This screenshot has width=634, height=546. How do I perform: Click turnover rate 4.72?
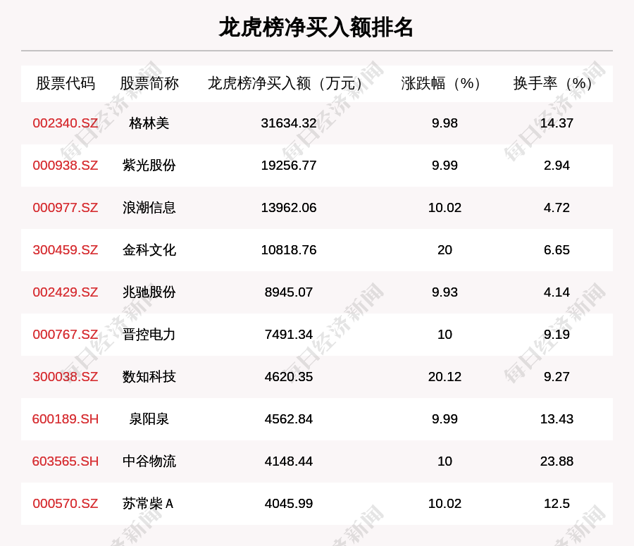point(557,207)
